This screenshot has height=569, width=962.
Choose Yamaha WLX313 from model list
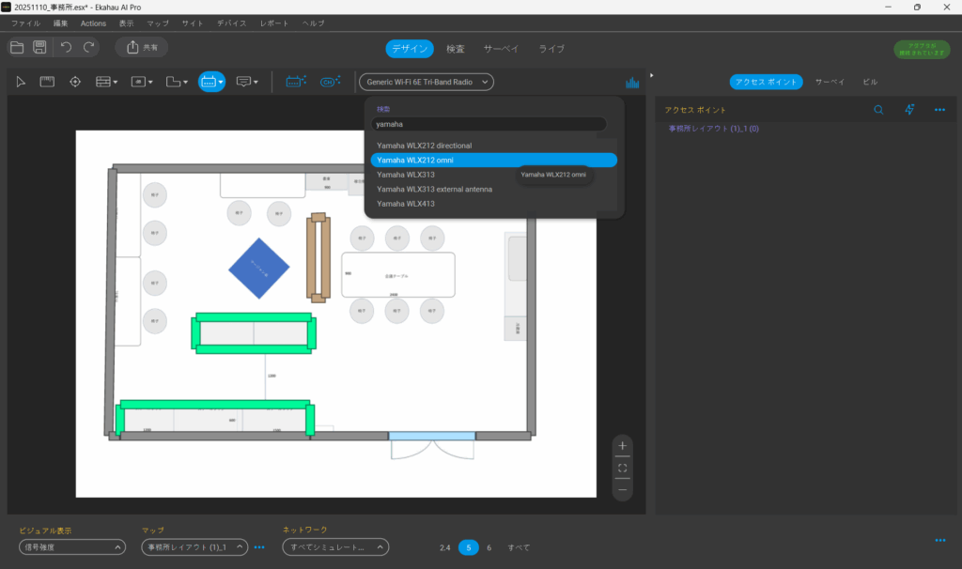[x=406, y=175]
